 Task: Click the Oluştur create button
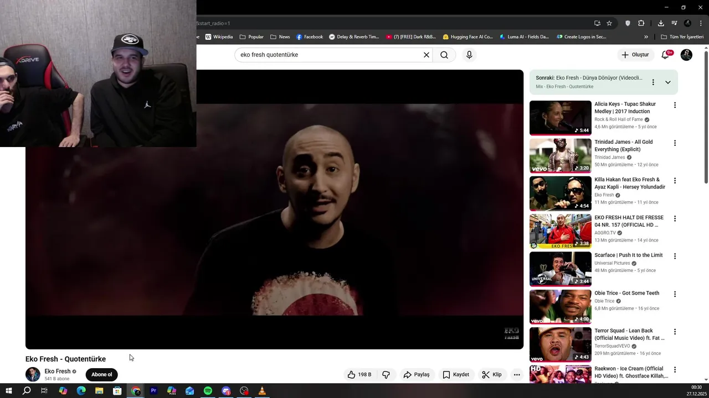tap(635, 55)
